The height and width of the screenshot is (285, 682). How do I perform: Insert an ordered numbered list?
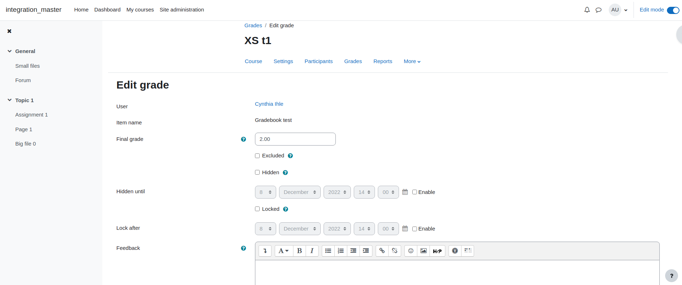click(x=341, y=251)
